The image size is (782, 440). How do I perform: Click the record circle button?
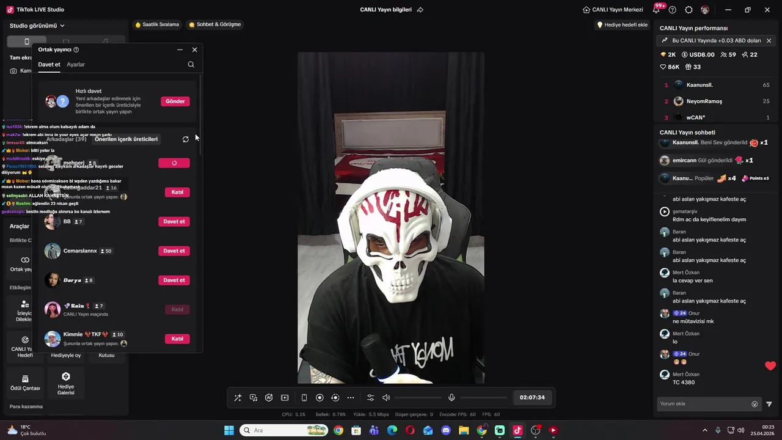(x=320, y=398)
